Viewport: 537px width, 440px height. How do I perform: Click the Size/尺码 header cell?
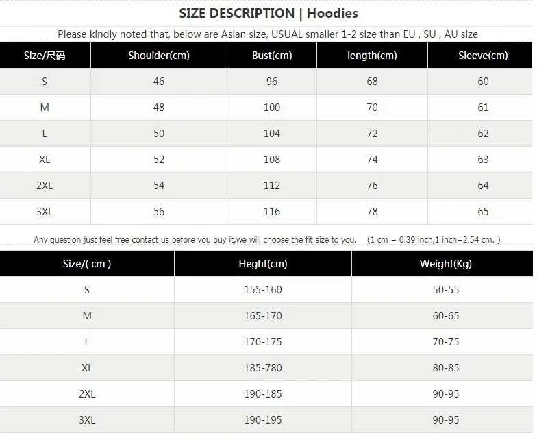(45, 55)
